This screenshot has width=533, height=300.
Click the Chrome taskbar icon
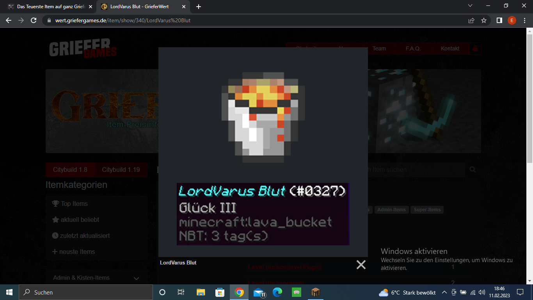[239, 292]
